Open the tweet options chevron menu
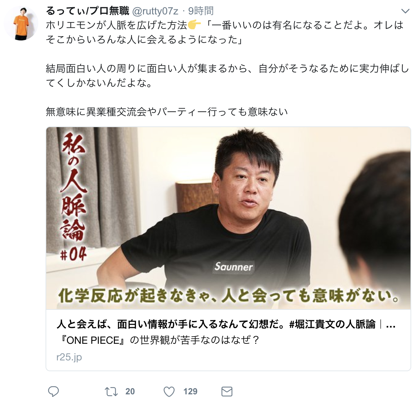The width and height of the screenshot is (417, 403). click(405, 11)
